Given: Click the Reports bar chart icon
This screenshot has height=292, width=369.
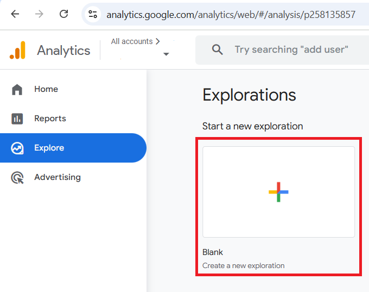Looking at the screenshot, I should coord(17,119).
